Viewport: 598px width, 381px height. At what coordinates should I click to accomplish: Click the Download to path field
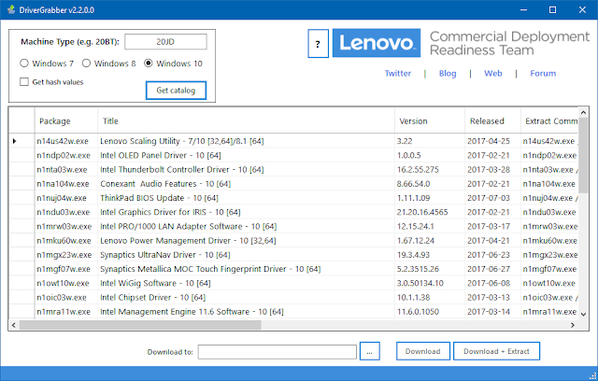[x=278, y=352]
